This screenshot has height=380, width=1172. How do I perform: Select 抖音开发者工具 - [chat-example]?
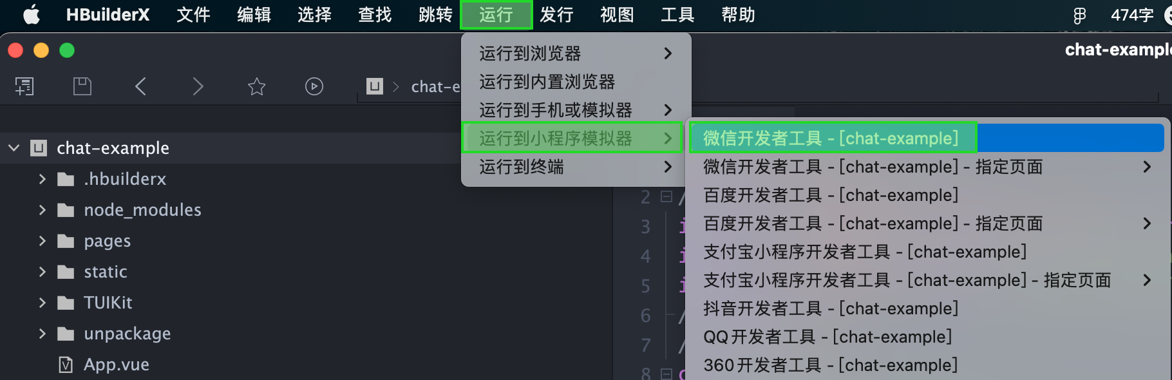coord(831,309)
